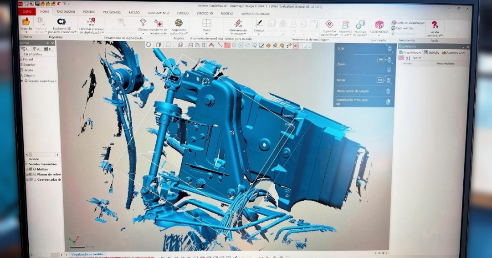Toggle visibility of Planos de referência
This screenshot has width=492, height=258.
click(31, 174)
